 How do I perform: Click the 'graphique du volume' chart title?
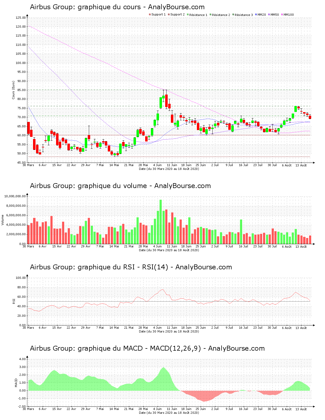[x=120, y=186]
